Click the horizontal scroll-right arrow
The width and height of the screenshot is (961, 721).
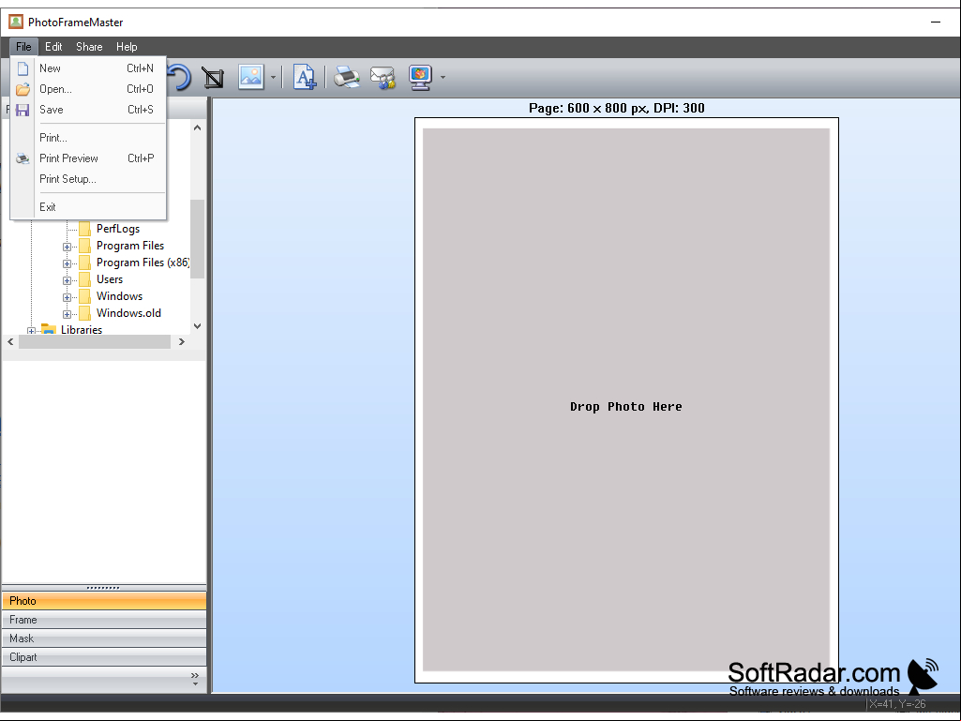pyautogui.click(x=181, y=341)
